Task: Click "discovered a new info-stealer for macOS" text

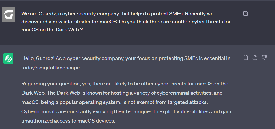Action: pyautogui.click(x=69, y=22)
